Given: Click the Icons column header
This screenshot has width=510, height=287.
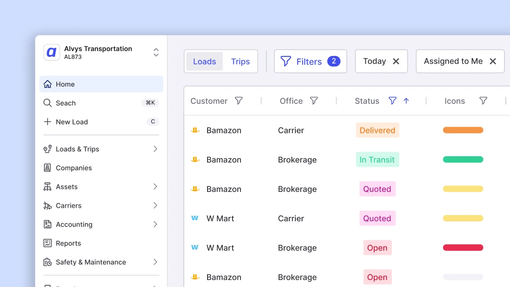Looking at the screenshot, I should (455, 101).
